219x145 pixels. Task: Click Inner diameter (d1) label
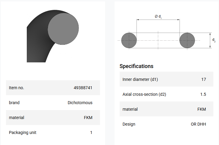(x=140, y=79)
